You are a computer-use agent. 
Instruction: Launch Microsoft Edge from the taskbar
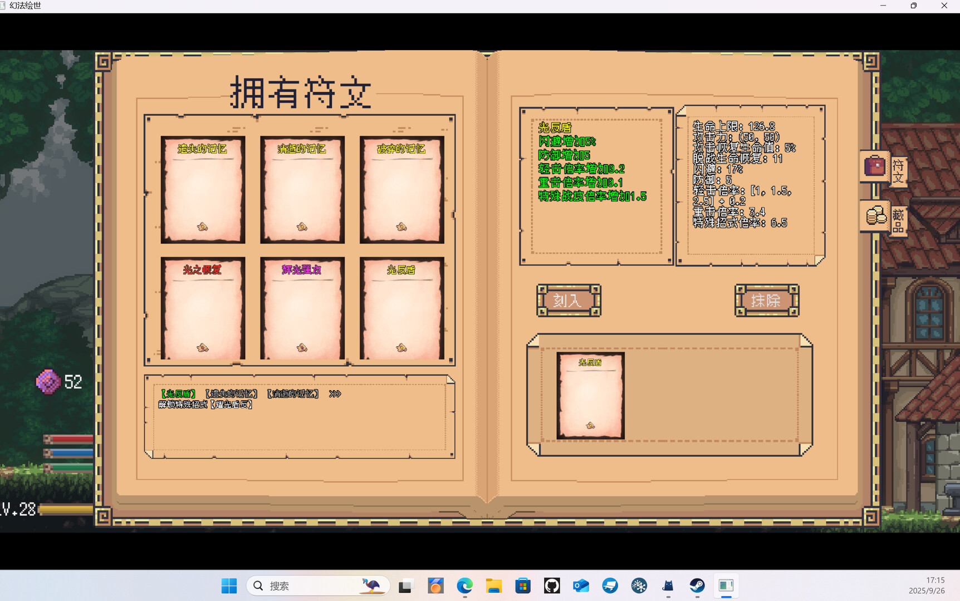(464, 585)
